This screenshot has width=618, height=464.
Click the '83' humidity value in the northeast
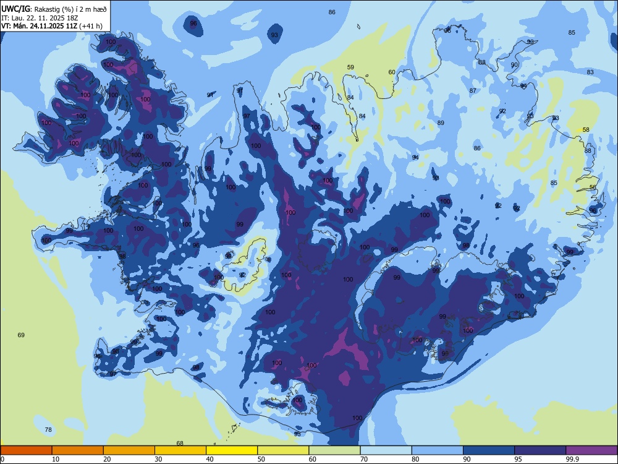click(590, 72)
